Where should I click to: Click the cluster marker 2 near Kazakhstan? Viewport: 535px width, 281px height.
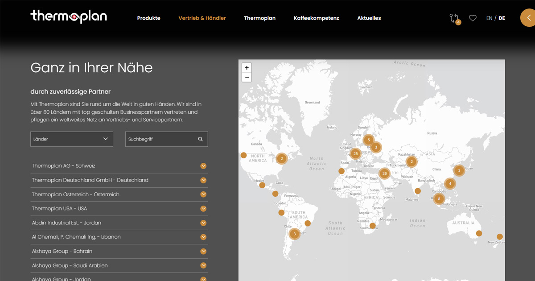[x=412, y=161]
